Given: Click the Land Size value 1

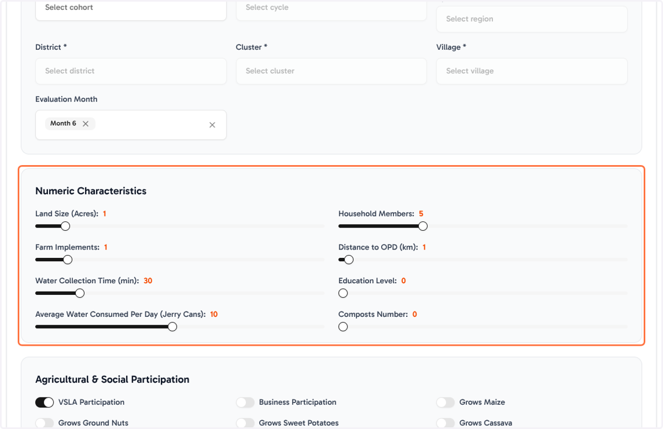Looking at the screenshot, I should point(104,214).
